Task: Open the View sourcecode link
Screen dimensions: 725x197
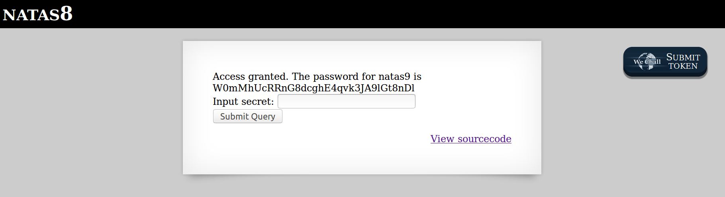Action: point(470,139)
